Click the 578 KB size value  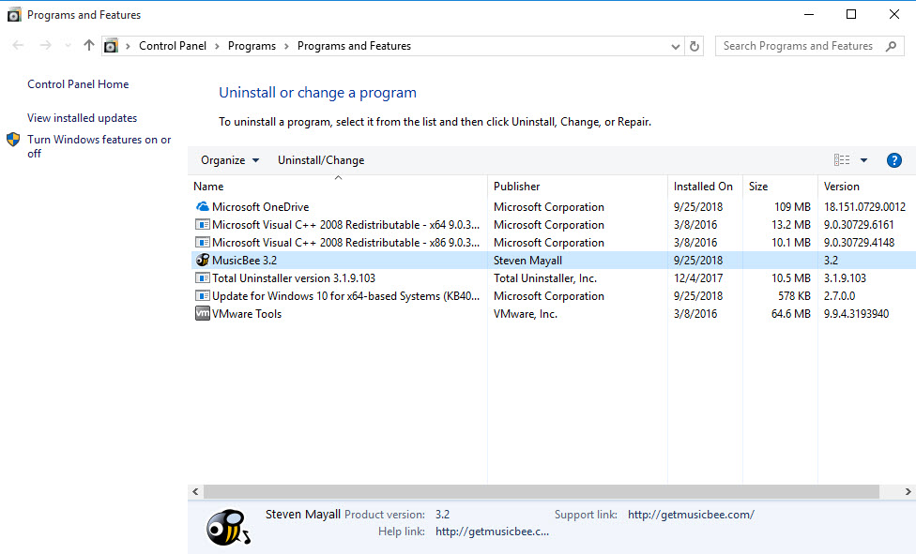(x=794, y=296)
